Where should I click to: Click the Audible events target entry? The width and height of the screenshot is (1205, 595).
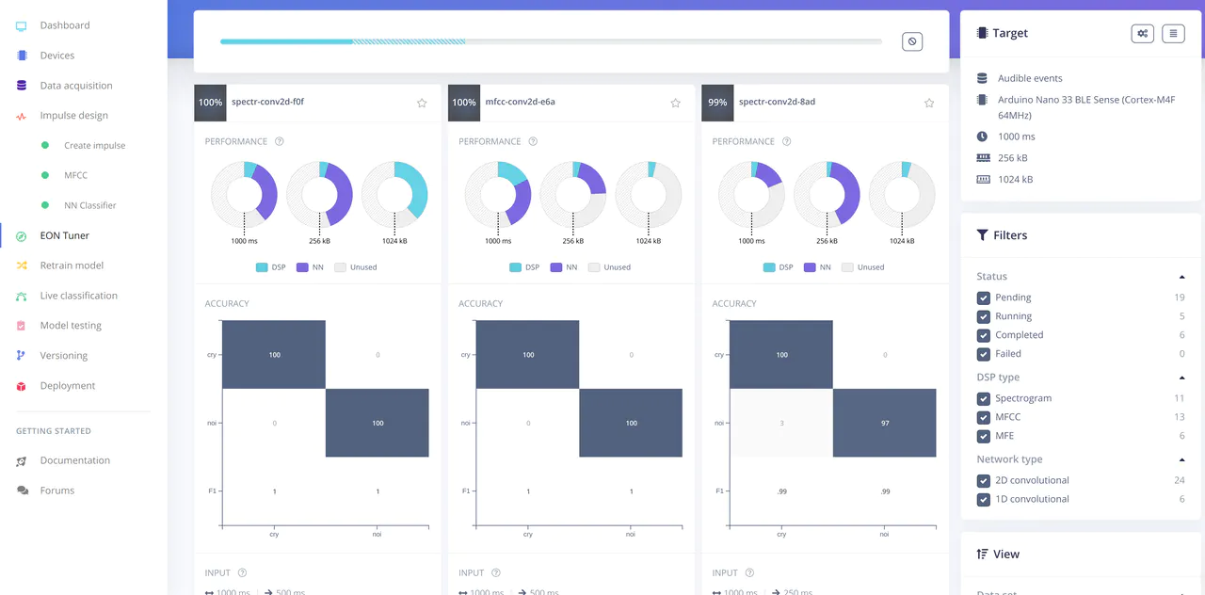click(x=1030, y=78)
